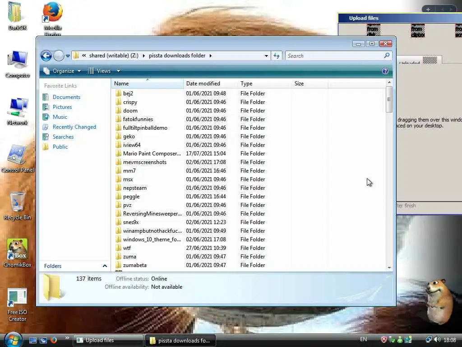Image resolution: width=462 pixels, height=347 pixels.
Task: Click the Refresh button next to address bar
Action: [277, 56]
